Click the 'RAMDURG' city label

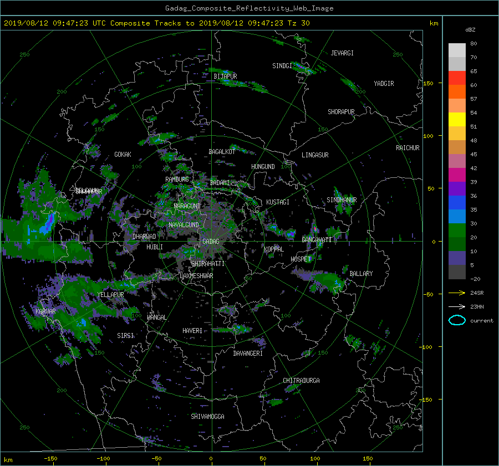[x=177, y=180]
